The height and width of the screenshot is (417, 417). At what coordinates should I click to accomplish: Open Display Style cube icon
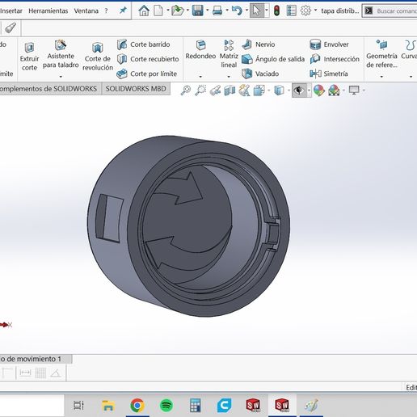pos(279,91)
